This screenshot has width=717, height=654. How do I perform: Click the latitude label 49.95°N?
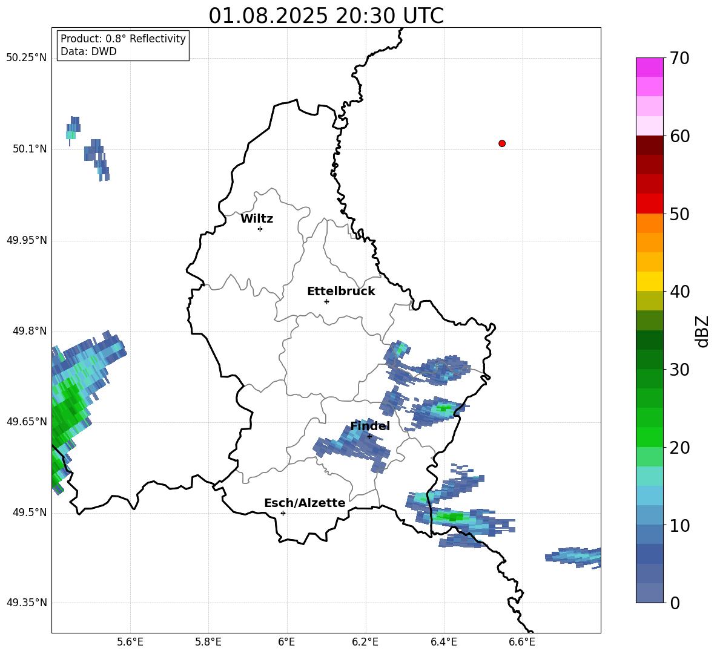coord(26,240)
